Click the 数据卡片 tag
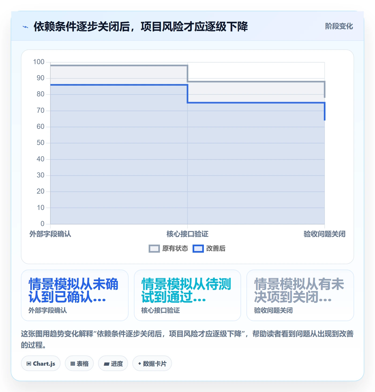Screen dimensions: 375x392 coord(152,364)
